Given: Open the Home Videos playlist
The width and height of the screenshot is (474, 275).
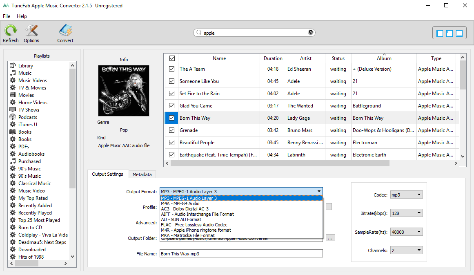Looking at the screenshot, I should pos(33,102).
